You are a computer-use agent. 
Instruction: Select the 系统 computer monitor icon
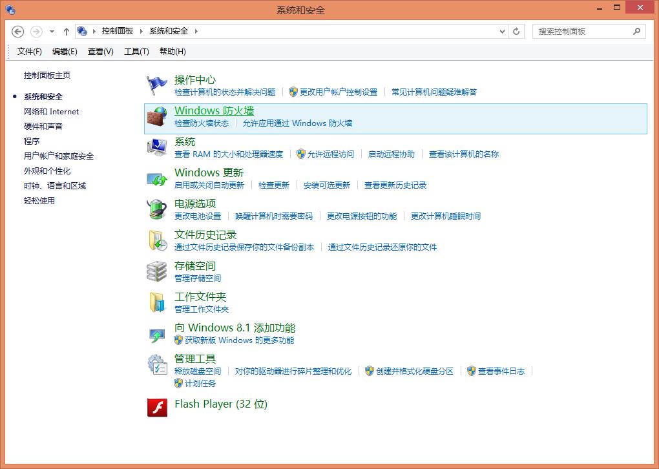coord(156,147)
